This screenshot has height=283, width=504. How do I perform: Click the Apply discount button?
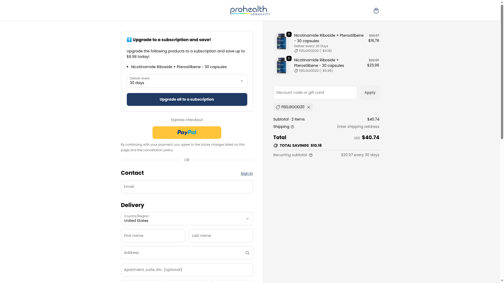tap(370, 93)
